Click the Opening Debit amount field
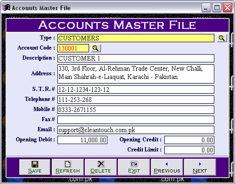The image size is (235, 184). (x=82, y=140)
